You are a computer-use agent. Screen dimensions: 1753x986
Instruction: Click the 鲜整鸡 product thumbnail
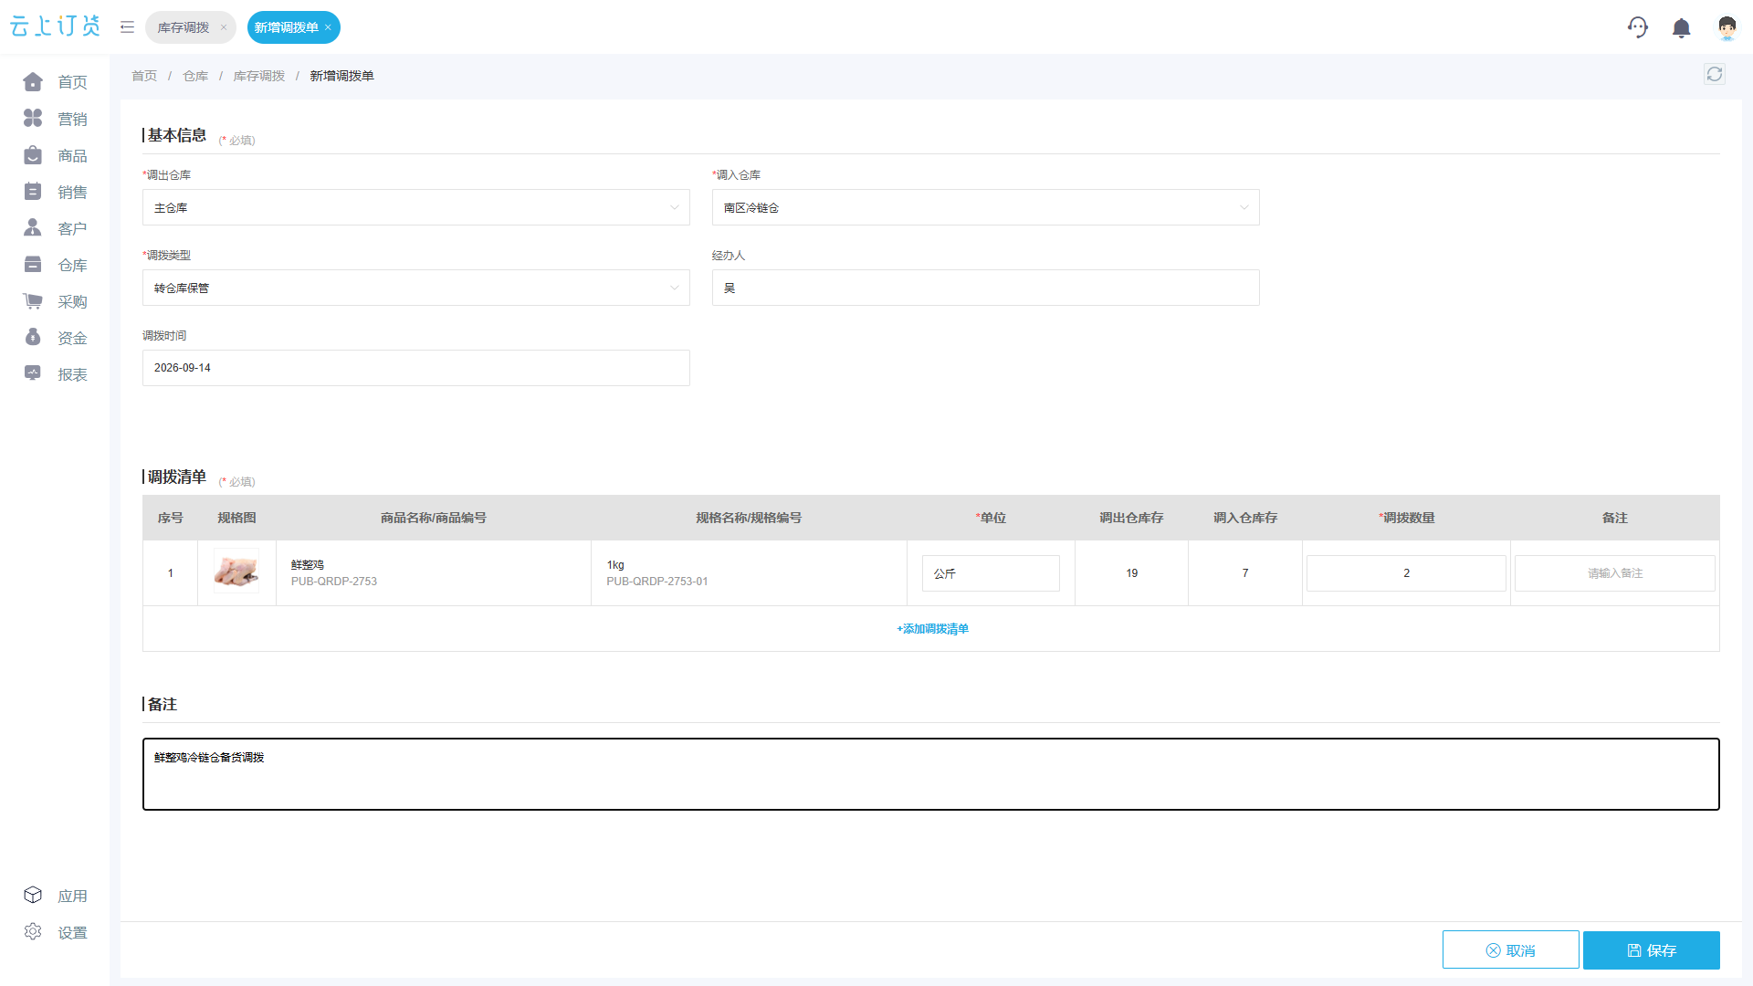coord(236,572)
